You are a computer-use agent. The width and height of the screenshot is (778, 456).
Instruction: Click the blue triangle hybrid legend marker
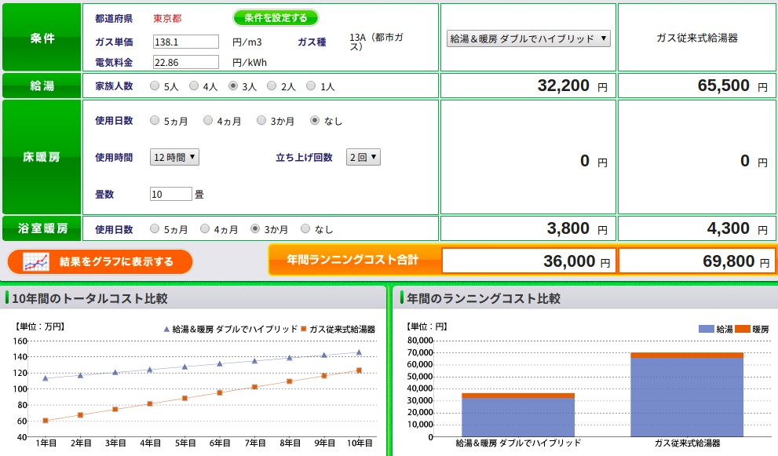click(166, 329)
